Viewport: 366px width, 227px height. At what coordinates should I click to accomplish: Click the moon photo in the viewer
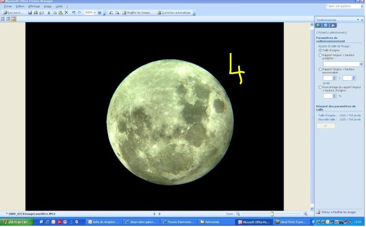pos(155,117)
